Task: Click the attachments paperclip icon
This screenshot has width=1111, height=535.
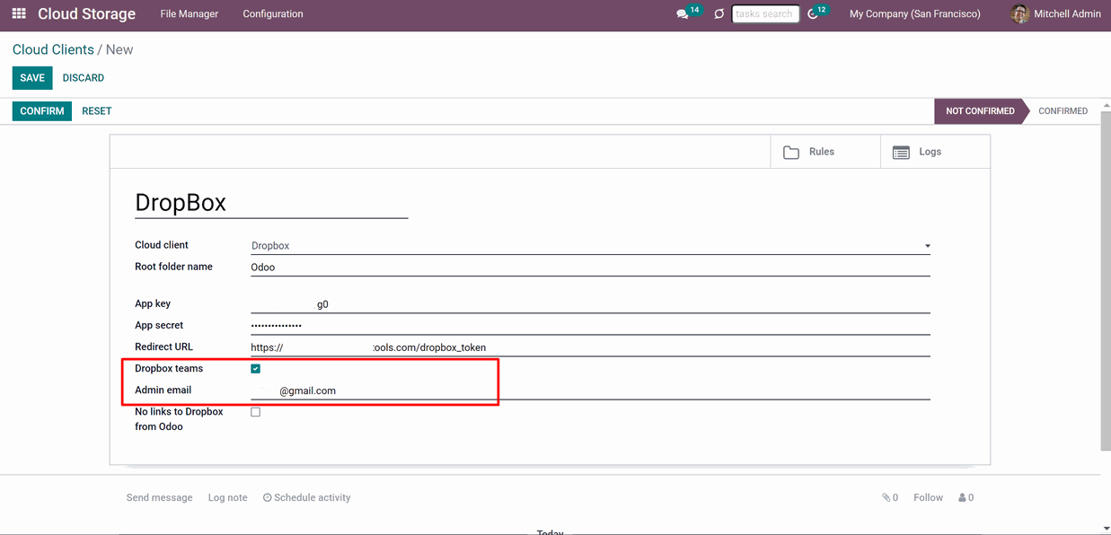Action: click(x=886, y=497)
